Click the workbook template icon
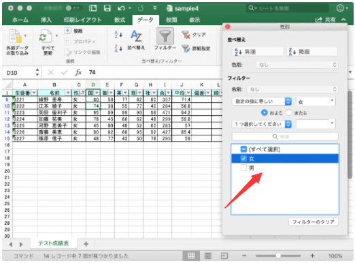The image size is (355, 263). (x=92, y=8)
